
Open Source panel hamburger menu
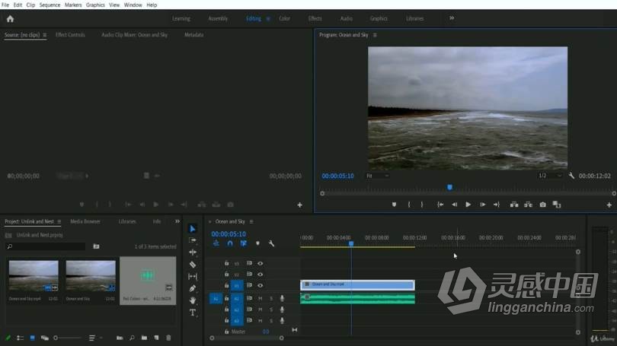point(44,35)
